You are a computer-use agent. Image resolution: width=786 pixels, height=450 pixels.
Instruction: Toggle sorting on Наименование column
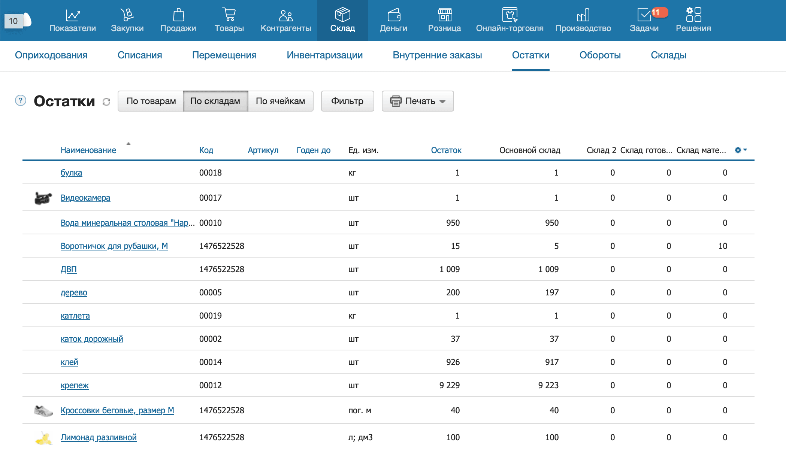(x=88, y=150)
